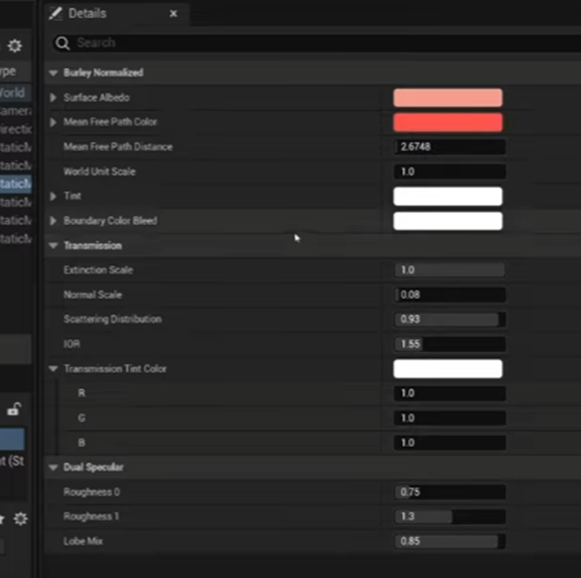Screen dimensions: 581x578
Task: Close the Details tab
Action: [173, 14]
